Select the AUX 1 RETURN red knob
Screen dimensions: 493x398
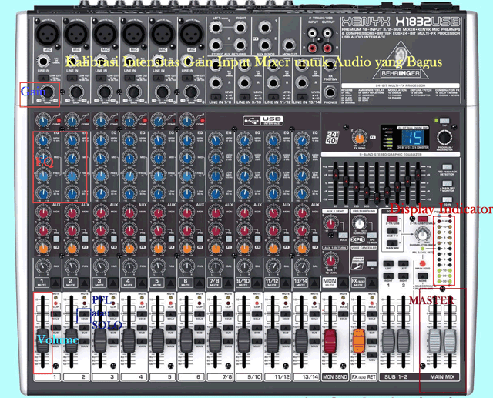330,261
